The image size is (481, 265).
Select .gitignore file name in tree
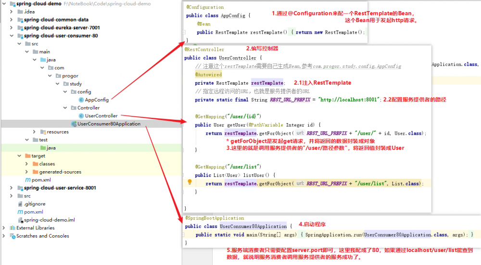click(35, 204)
